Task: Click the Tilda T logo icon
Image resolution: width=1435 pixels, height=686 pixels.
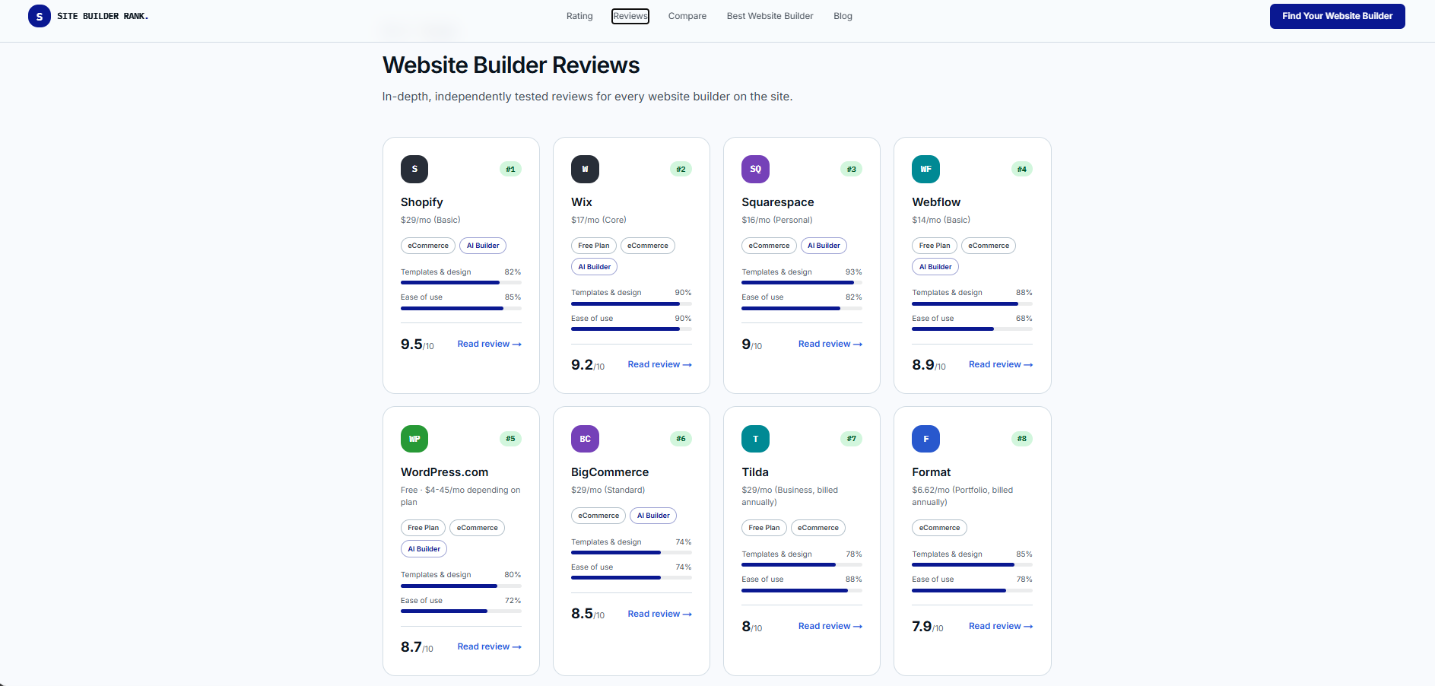Action: coord(755,439)
